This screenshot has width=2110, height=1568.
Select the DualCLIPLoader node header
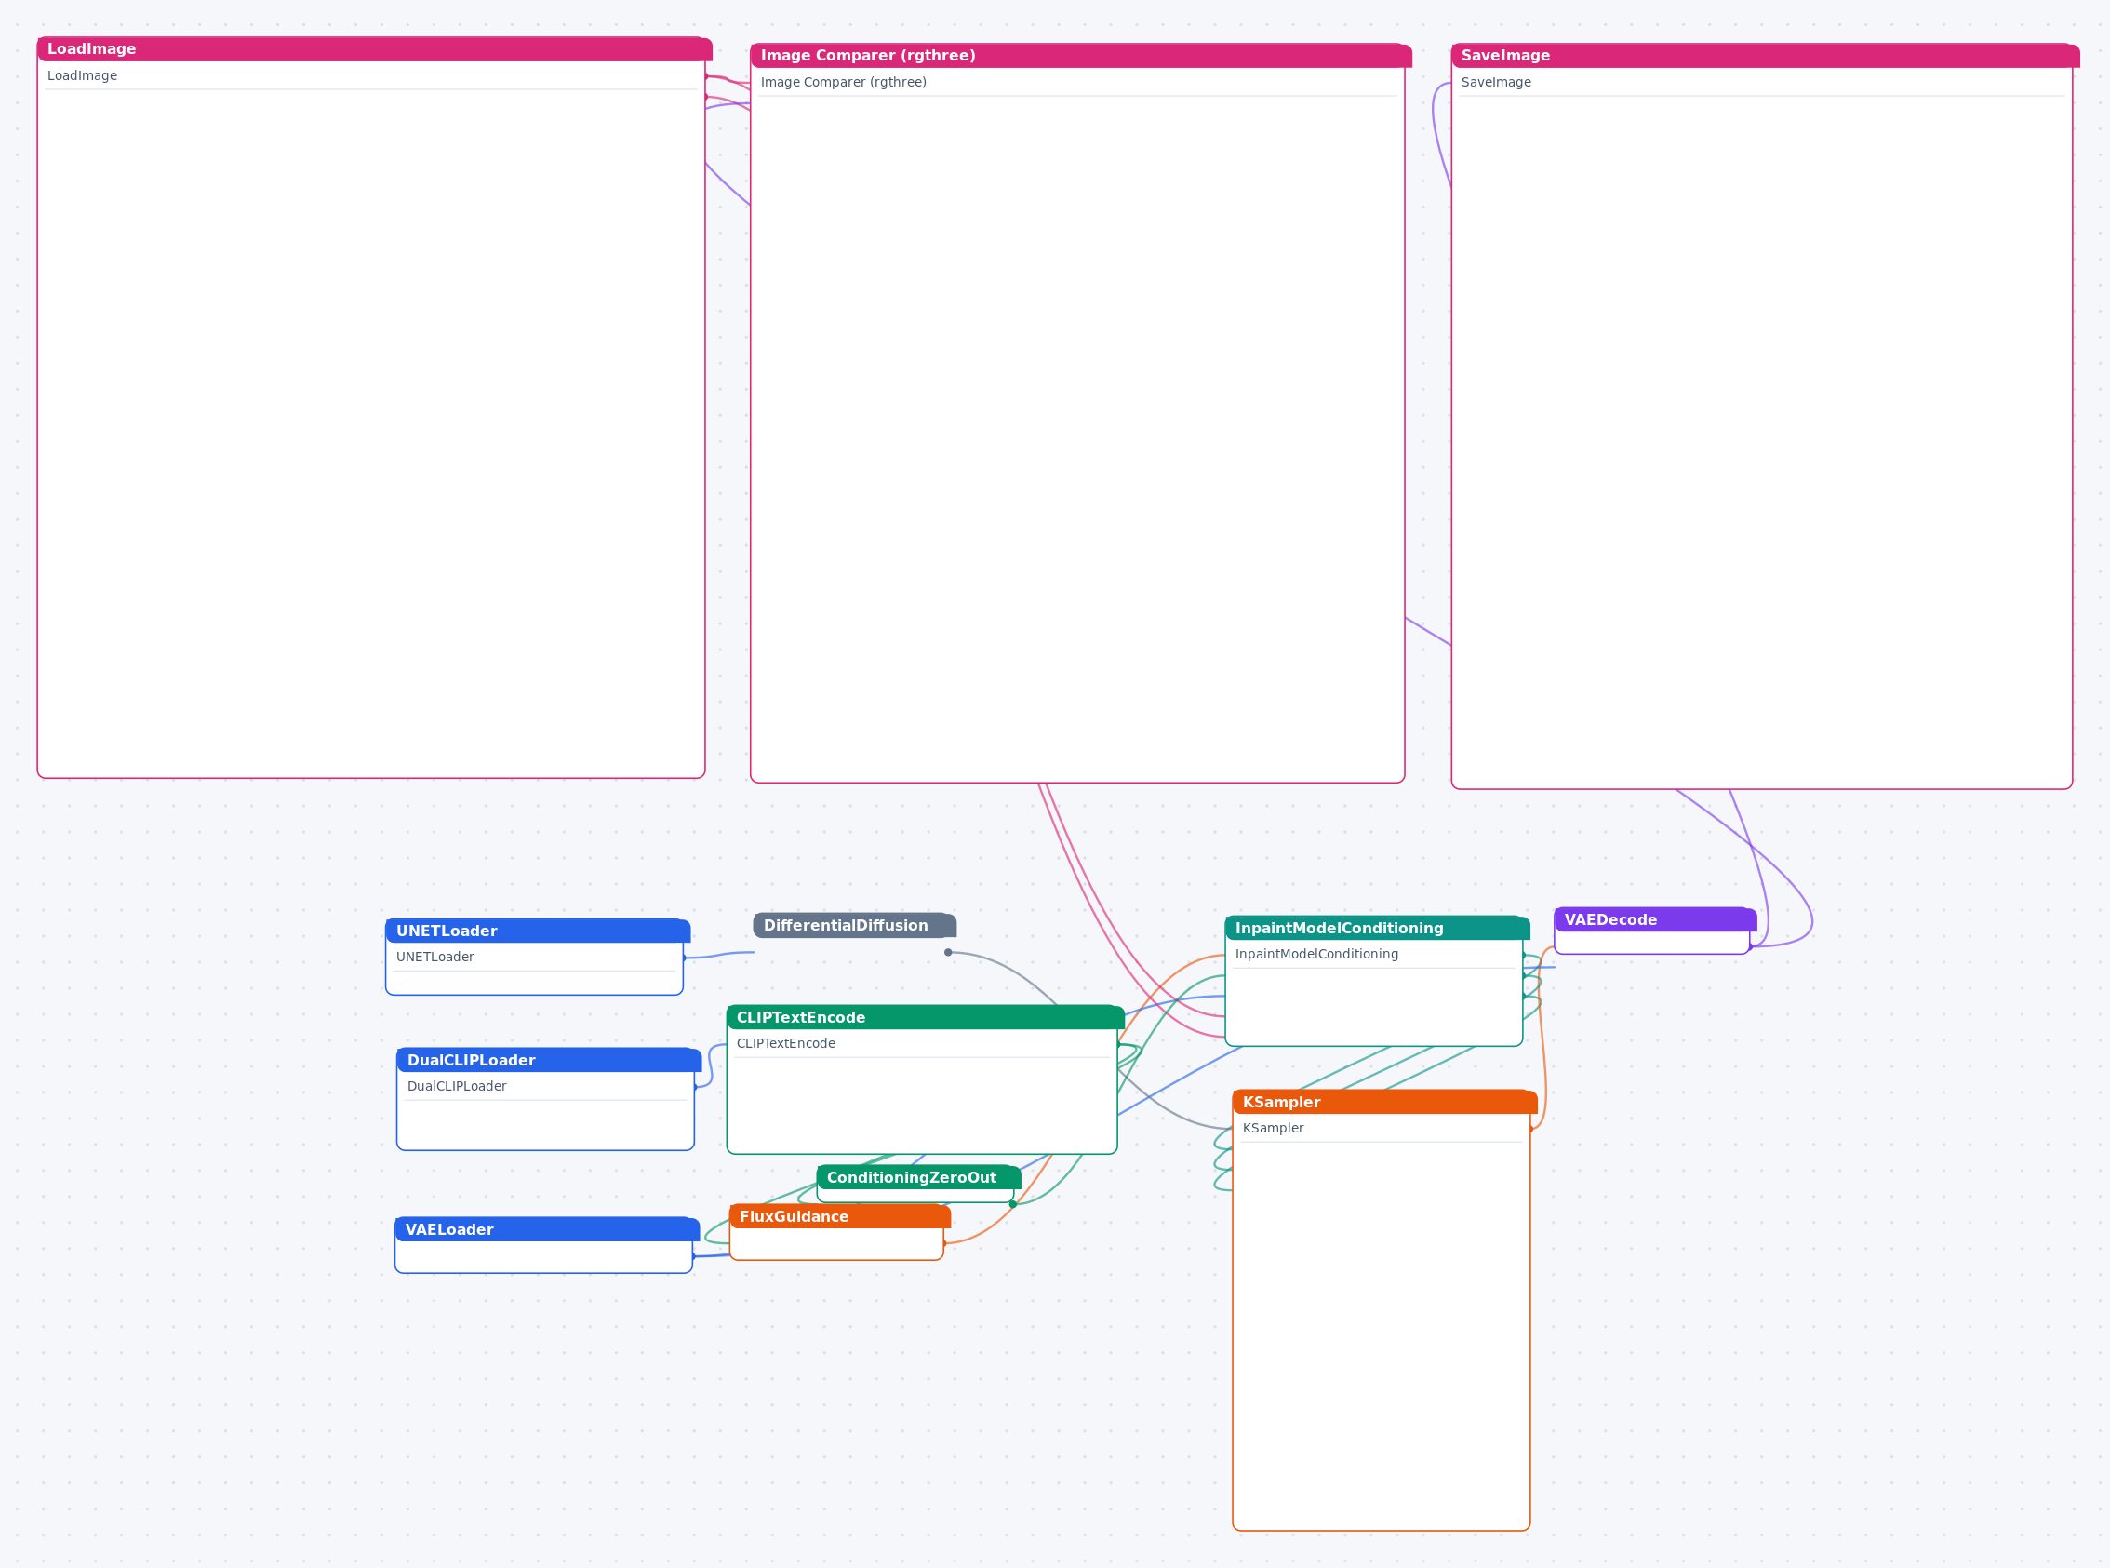pyautogui.click(x=548, y=1060)
